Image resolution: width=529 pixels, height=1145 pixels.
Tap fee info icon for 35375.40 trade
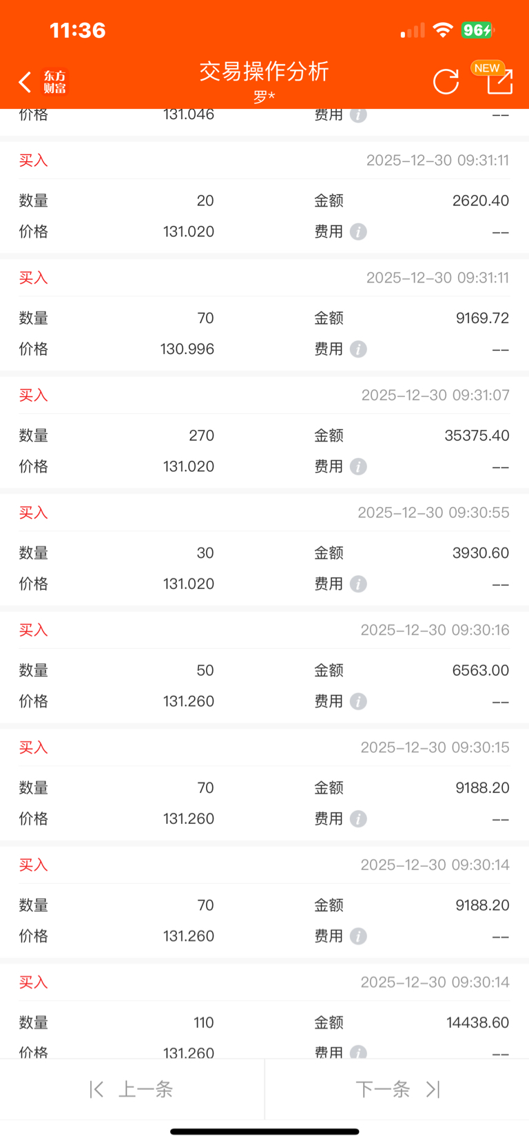point(358,466)
